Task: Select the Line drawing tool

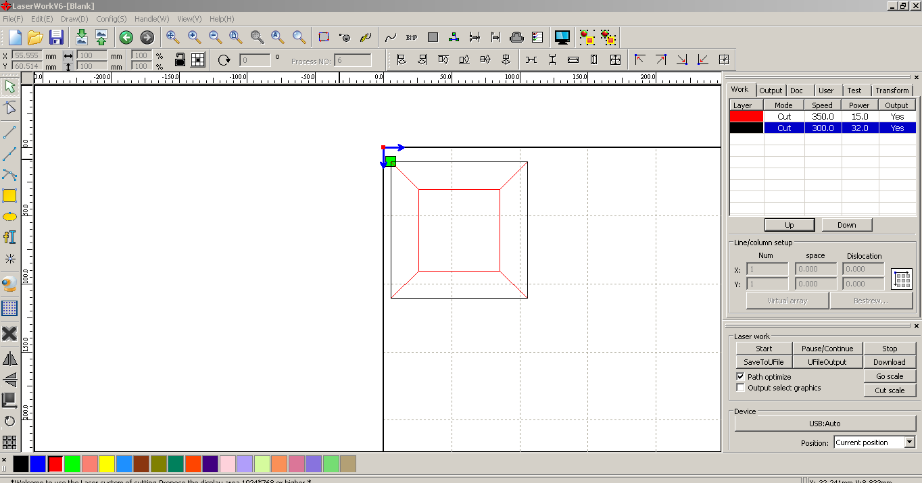Action: click(9, 132)
